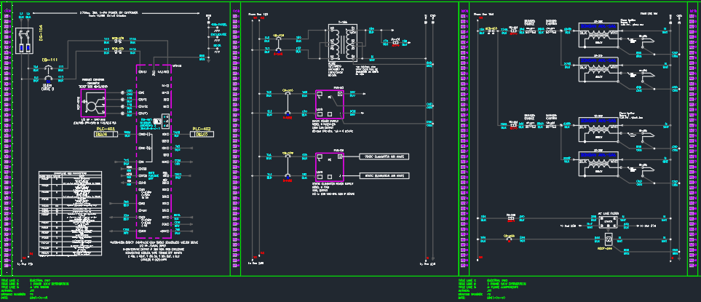The width and height of the screenshot is (701, 302).
Task: Click the AC LINE FILTER label
Action: point(608,213)
